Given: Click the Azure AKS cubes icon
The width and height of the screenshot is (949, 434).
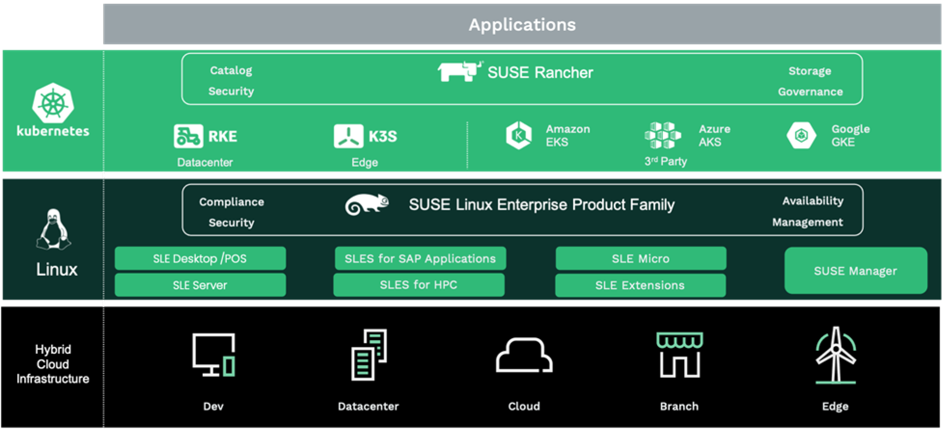Looking at the screenshot, I should pos(663,135).
